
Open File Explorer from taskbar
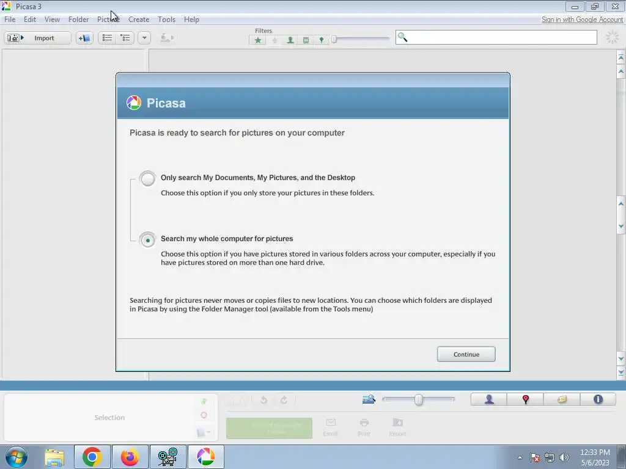(54, 457)
